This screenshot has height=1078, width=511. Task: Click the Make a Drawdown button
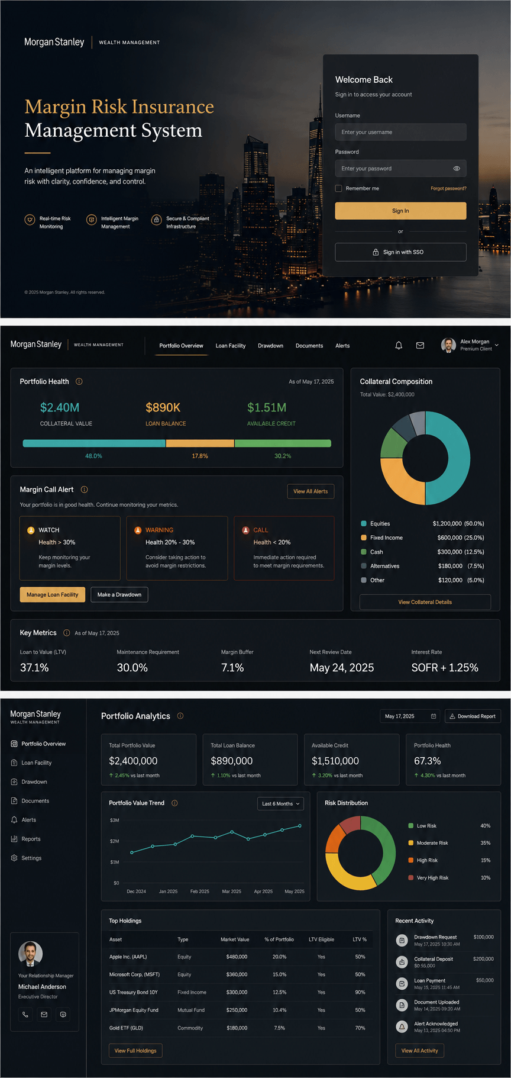[119, 594]
